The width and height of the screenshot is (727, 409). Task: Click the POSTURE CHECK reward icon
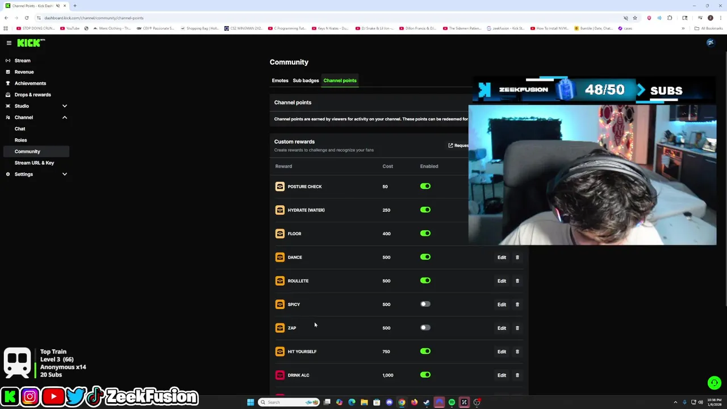[x=279, y=186]
